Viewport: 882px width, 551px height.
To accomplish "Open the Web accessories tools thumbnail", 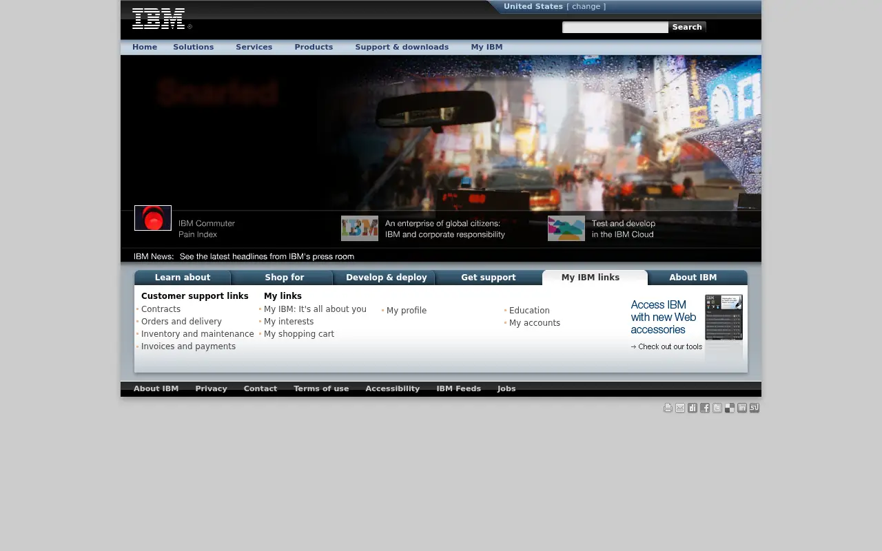I will 724,318.
